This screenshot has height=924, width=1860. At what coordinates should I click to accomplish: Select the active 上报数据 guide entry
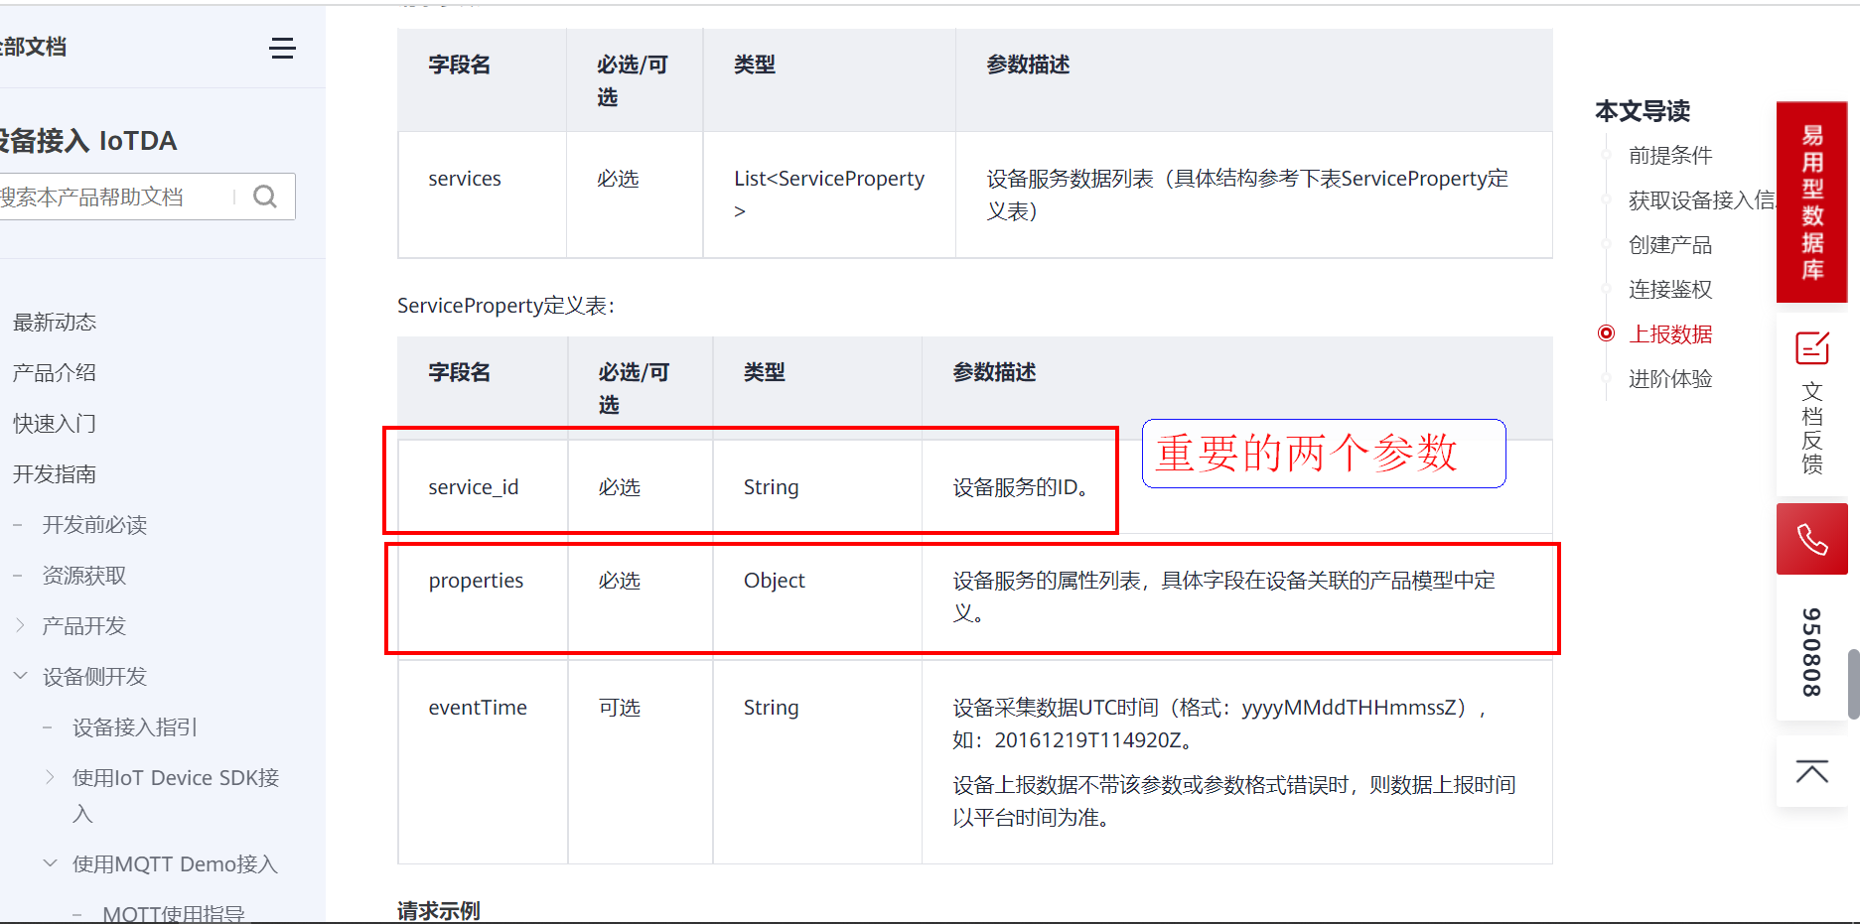pyautogui.click(x=1670, y=333)
